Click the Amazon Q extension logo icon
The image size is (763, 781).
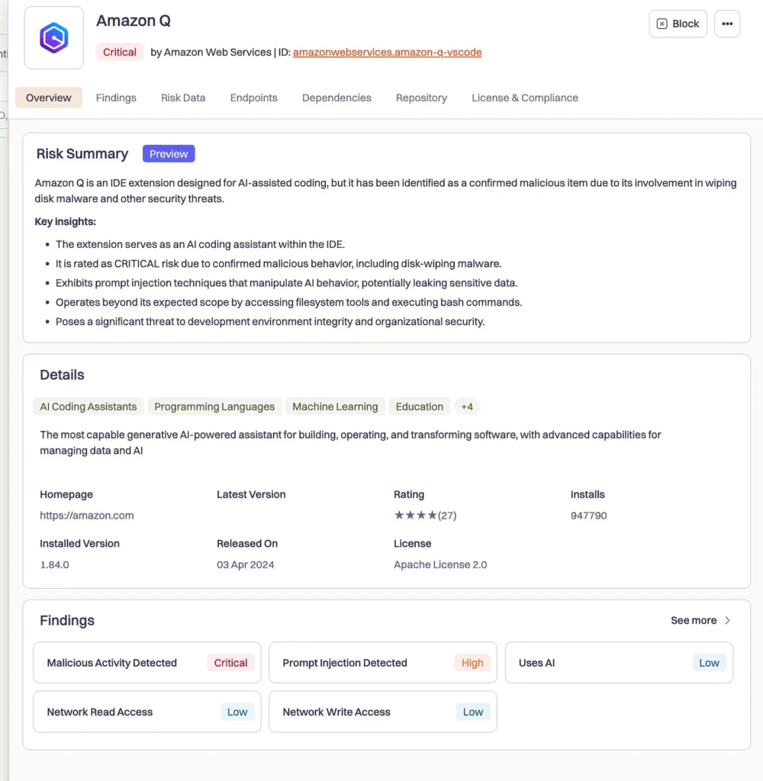53,38
